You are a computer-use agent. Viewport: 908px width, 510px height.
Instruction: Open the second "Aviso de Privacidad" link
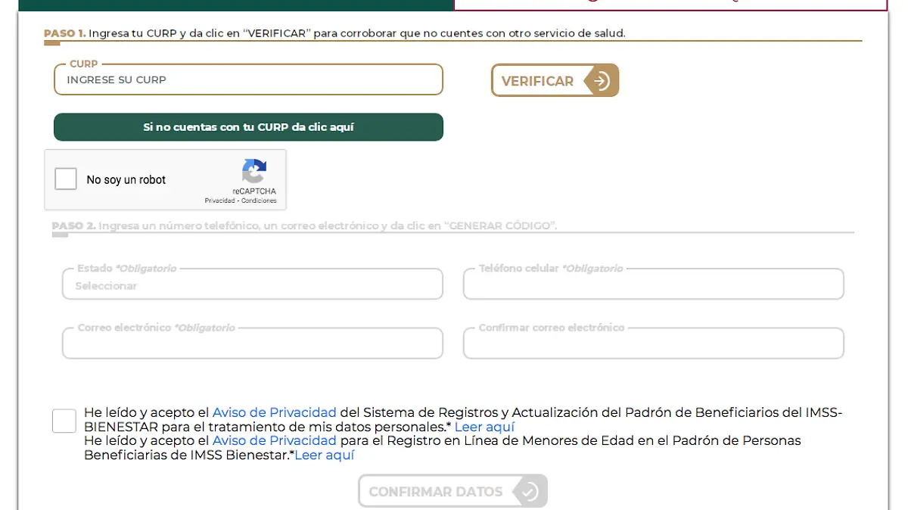pos(274,440)
